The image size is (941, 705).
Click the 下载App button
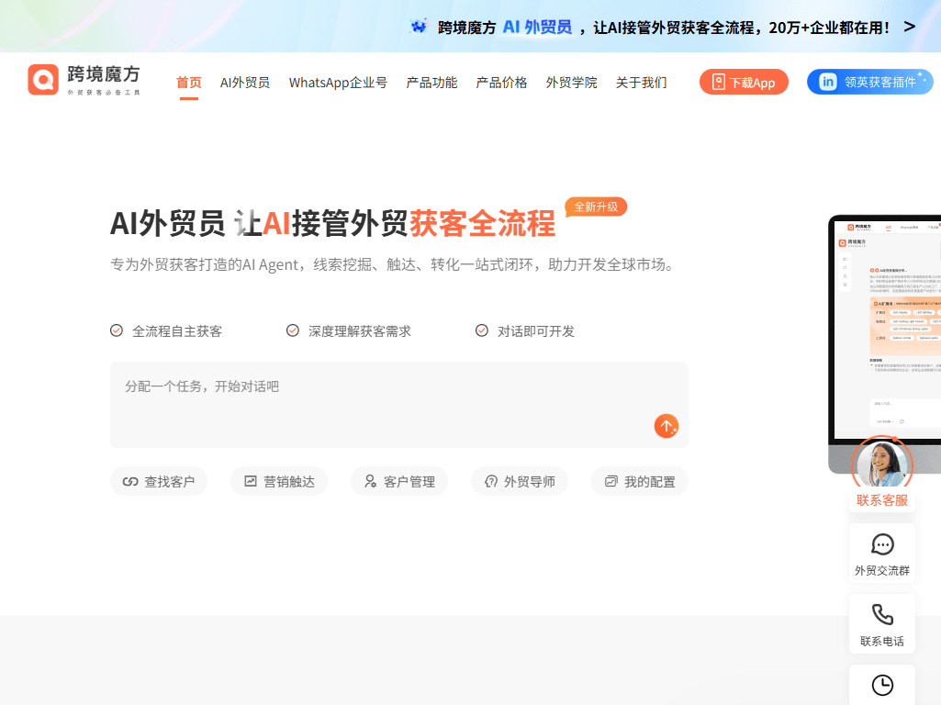[x=744, y=83]
